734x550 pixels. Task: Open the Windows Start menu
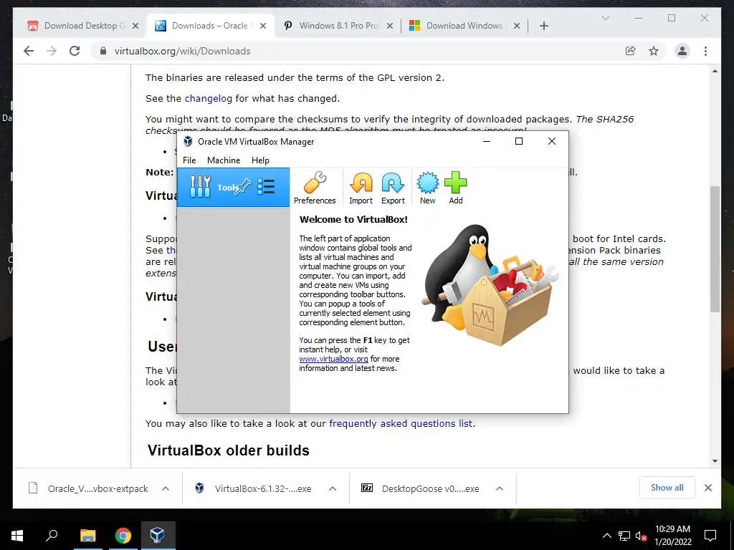click(17, 536)
